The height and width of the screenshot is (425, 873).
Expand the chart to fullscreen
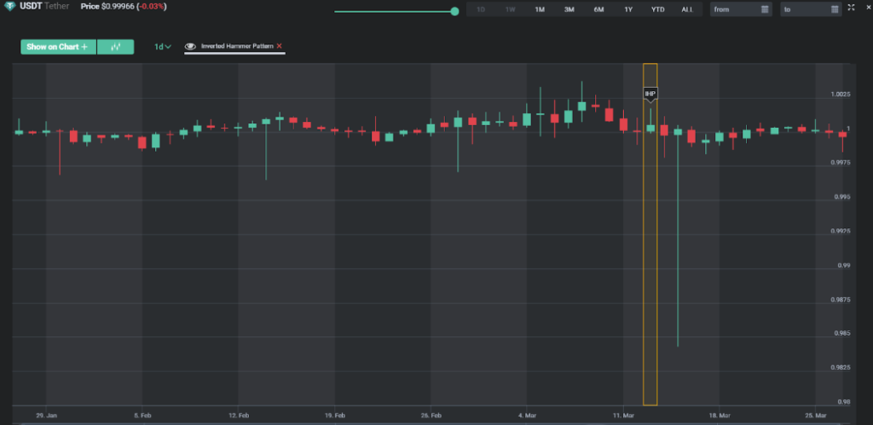point(852,7)
